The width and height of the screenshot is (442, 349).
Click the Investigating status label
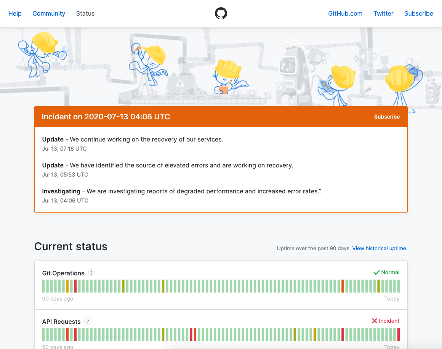coord(61,191)
